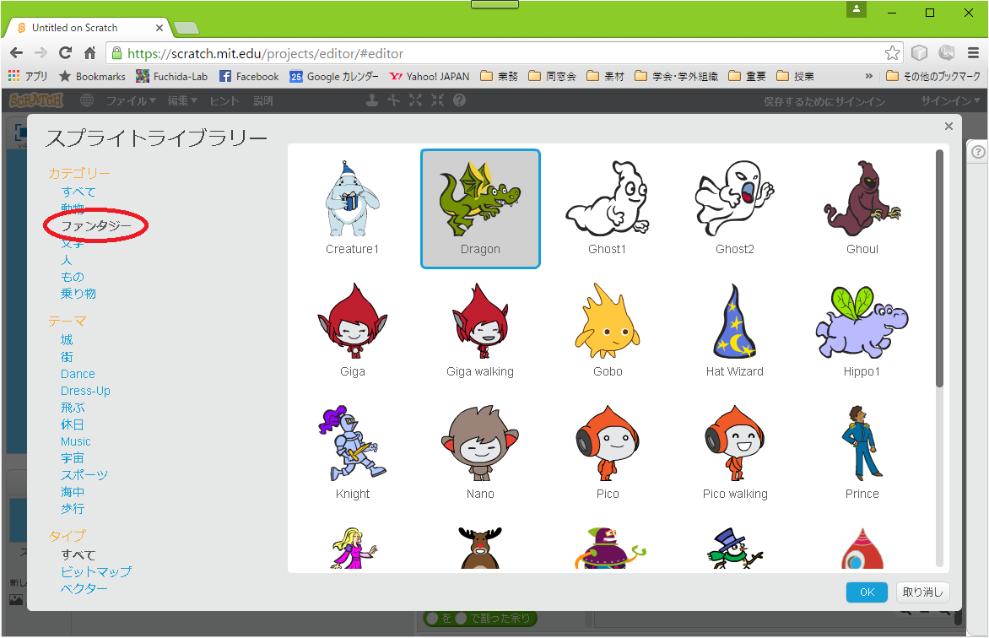The width and height of the screenshot is (989, 638).
Task: Close the sprite library dialog with X
Action: (948, 127)
